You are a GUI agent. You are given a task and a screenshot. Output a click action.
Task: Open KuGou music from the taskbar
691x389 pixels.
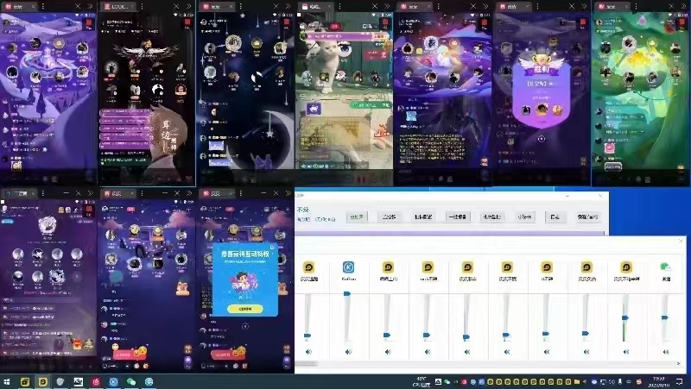click(x=113, y=381)
